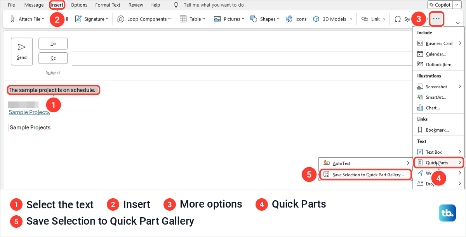
Task: Switch to the Review tab
Action: pyautogui.click(x=136, y=5)
